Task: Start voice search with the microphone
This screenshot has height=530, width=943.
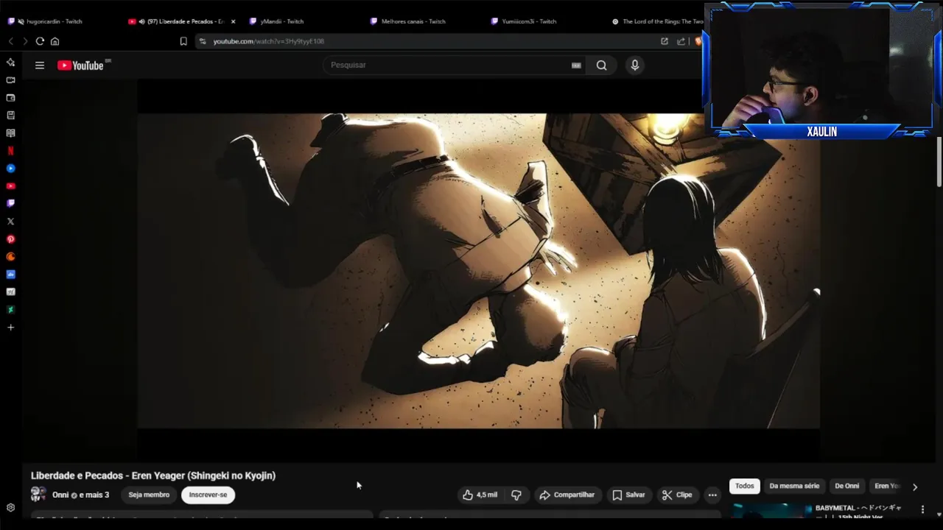Action: (x=635, y=66)
